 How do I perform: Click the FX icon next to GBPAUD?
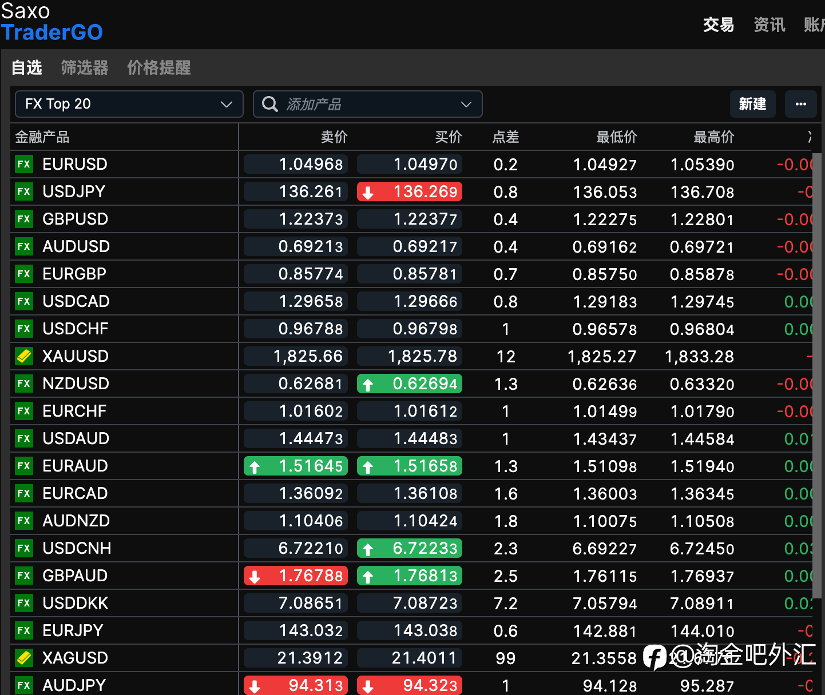[24, 576]
